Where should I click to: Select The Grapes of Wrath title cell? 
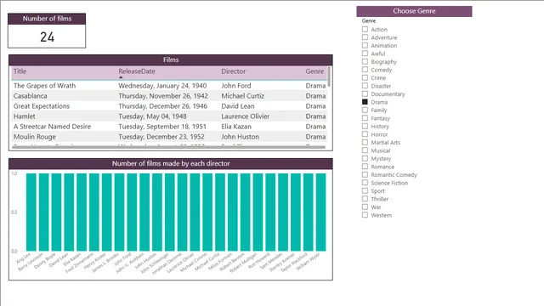tap(44, 86)
